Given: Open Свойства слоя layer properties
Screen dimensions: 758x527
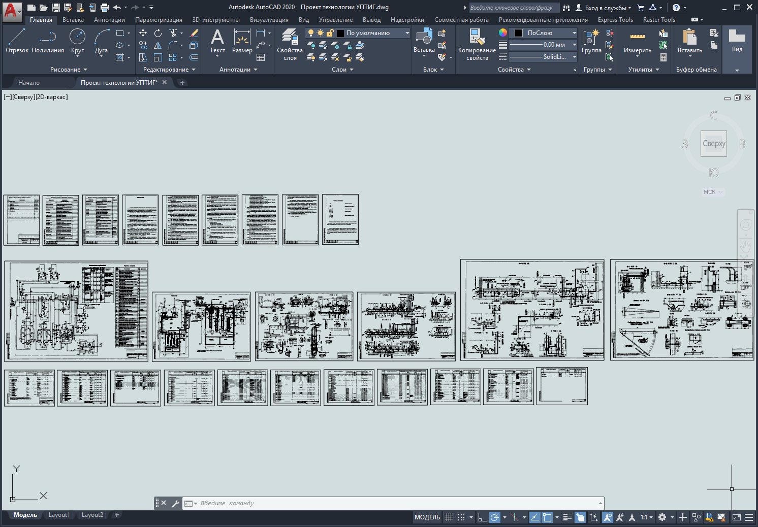Looking at the screenshot, I should coord(290,45).
